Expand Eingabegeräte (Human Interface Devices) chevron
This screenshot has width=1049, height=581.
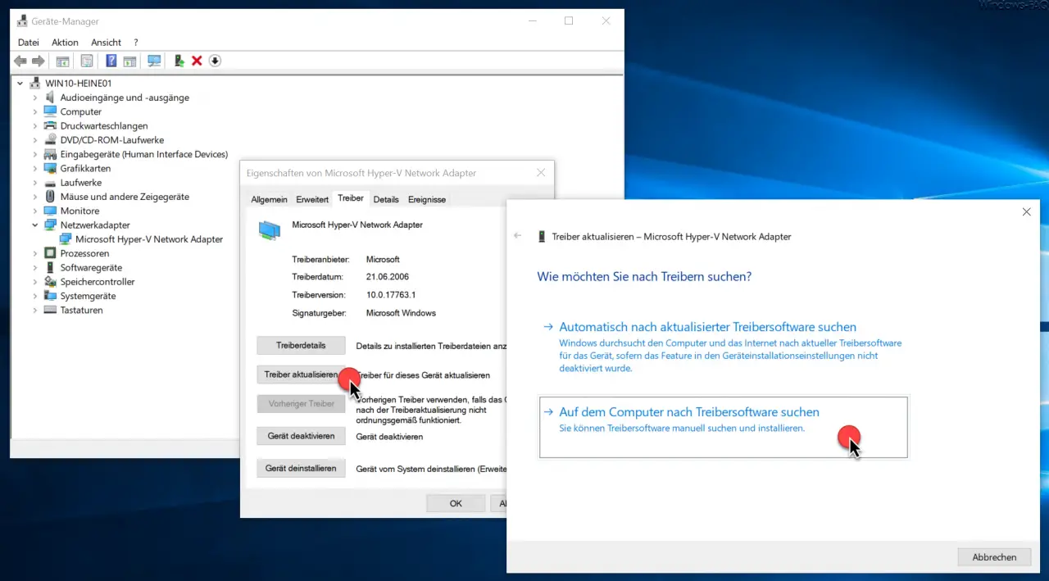click(x=35, y=154)
